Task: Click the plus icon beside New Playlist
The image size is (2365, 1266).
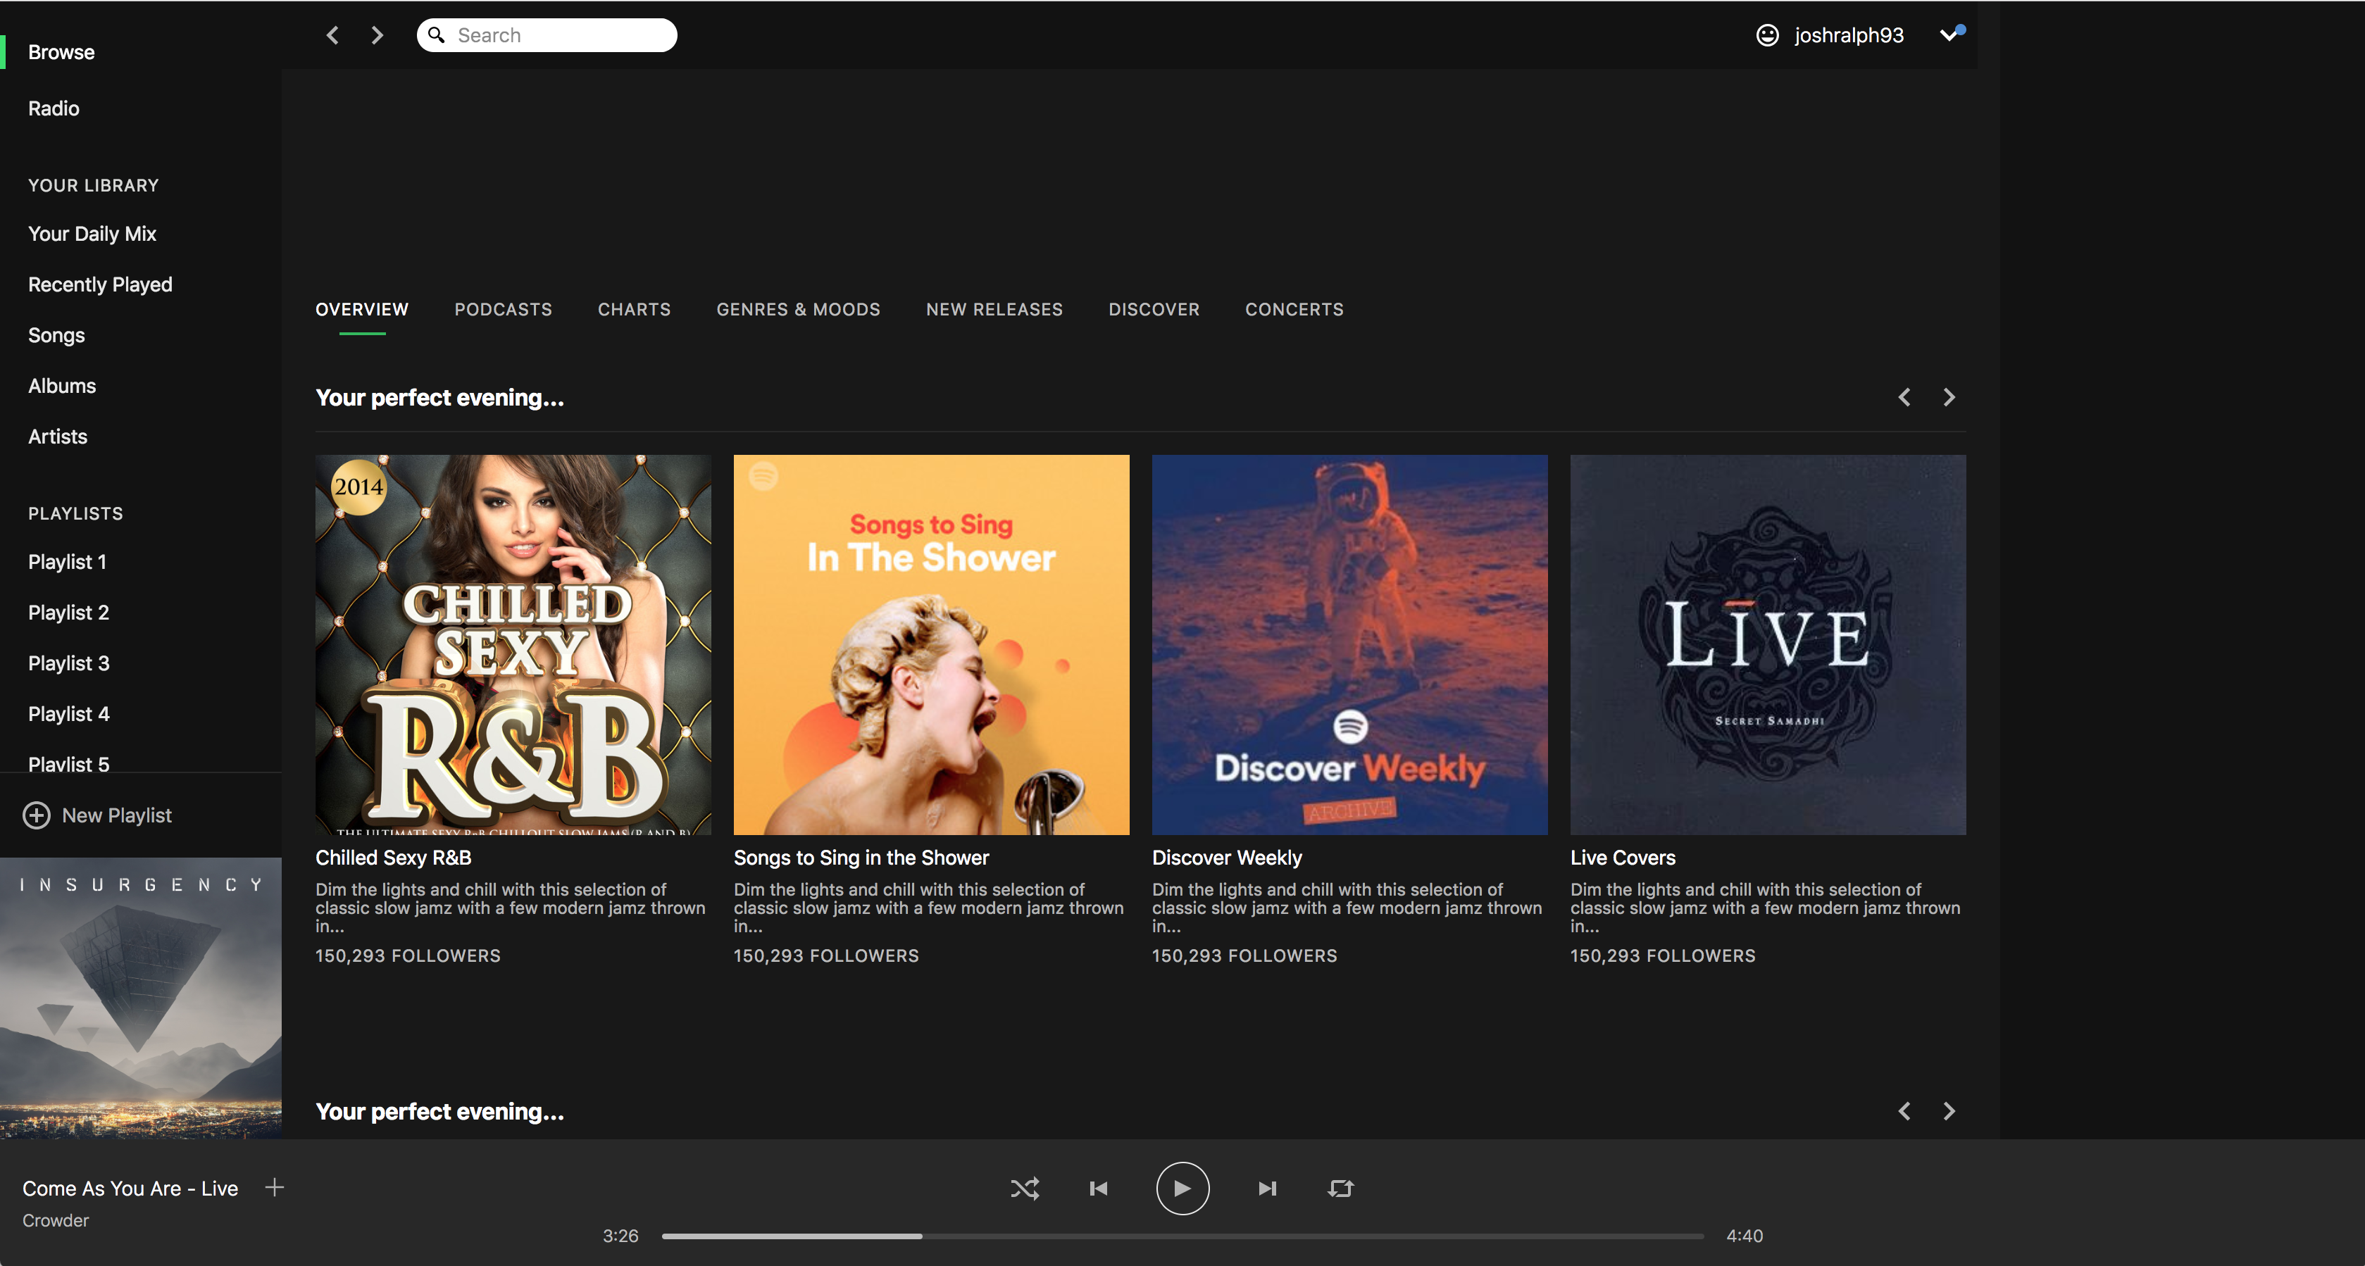Action: tap(37, 815)
